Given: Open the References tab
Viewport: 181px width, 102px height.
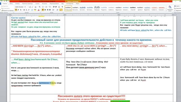Looking at the screenshot, I should coord(37,4).
